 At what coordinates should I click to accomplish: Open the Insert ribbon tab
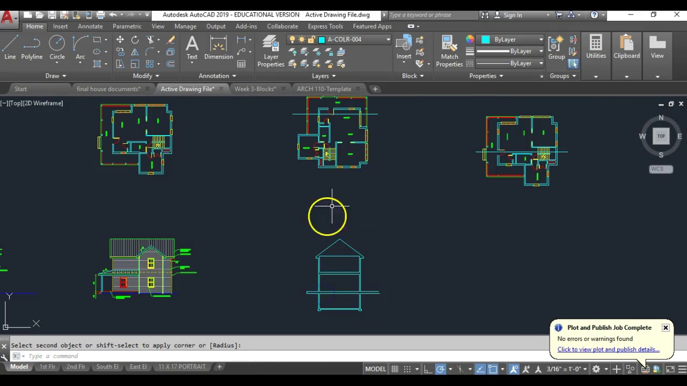60,26
